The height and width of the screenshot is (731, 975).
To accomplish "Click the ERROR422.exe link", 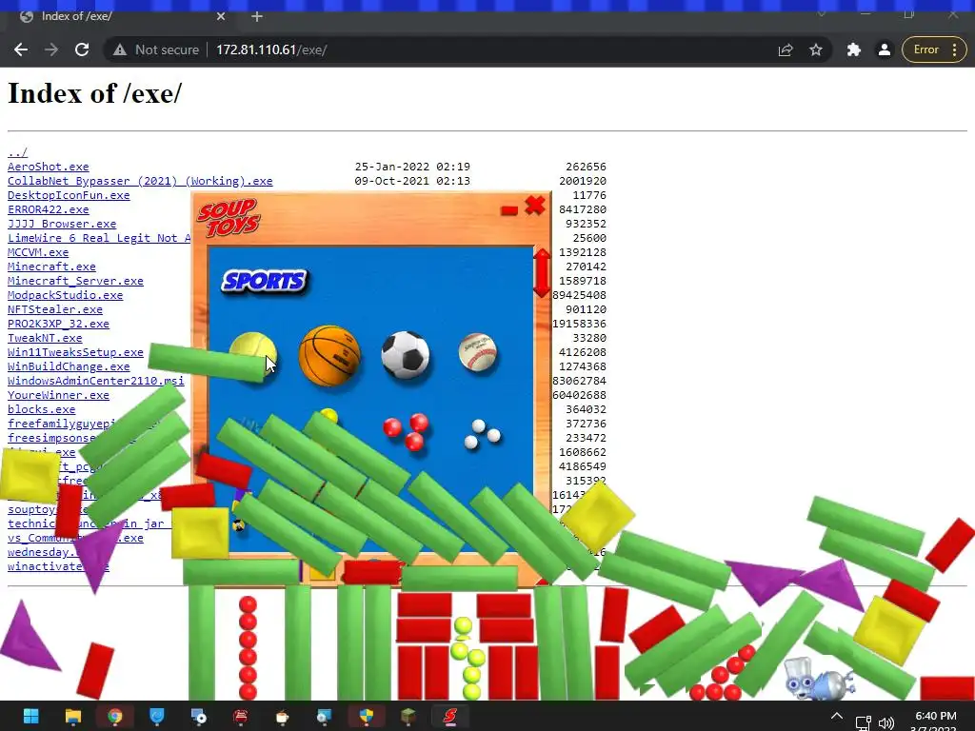I will (x=49, y=209).
